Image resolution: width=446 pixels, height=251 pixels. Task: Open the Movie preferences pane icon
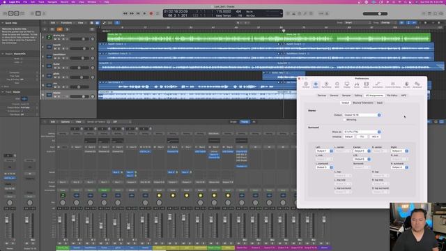(367, 84)
